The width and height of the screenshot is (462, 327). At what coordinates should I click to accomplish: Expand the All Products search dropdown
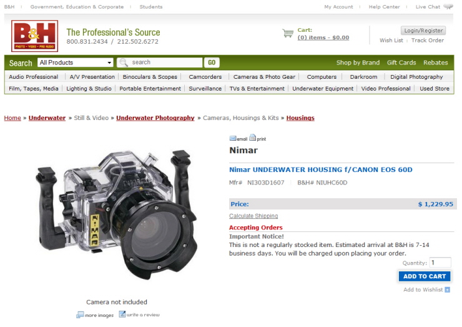coord(76,63)
